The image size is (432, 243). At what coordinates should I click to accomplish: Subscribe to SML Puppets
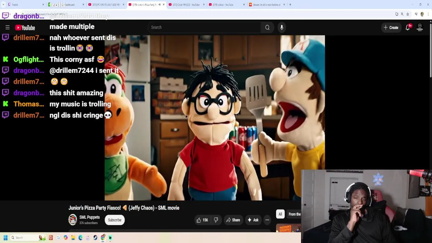click(x=114, y=220)
